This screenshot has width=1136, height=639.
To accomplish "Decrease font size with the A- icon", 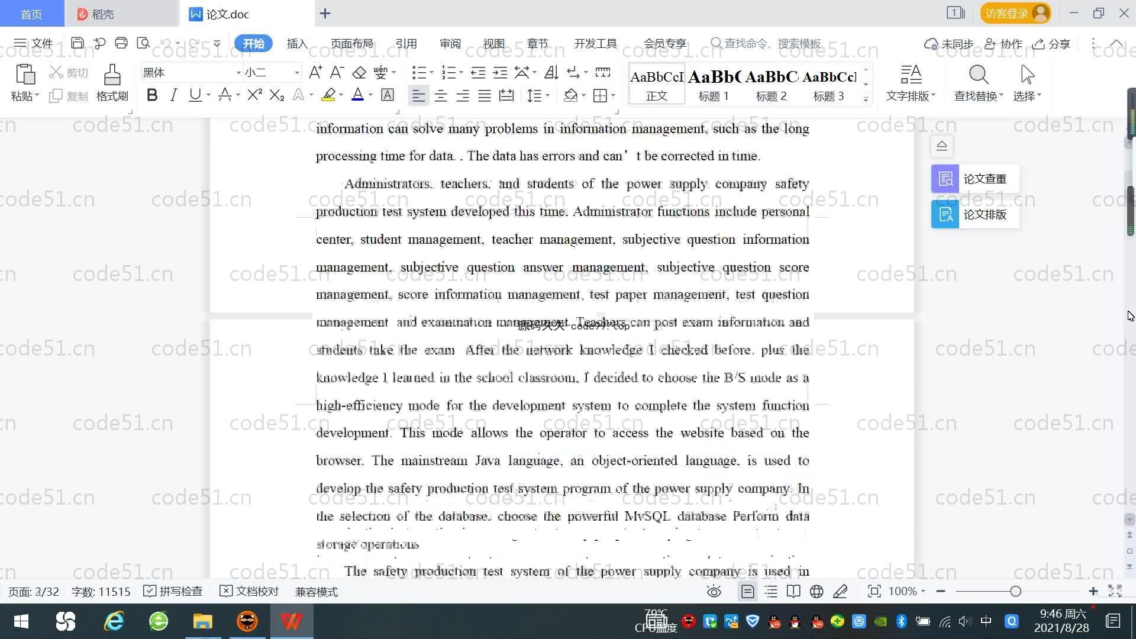I will (337, 73).
